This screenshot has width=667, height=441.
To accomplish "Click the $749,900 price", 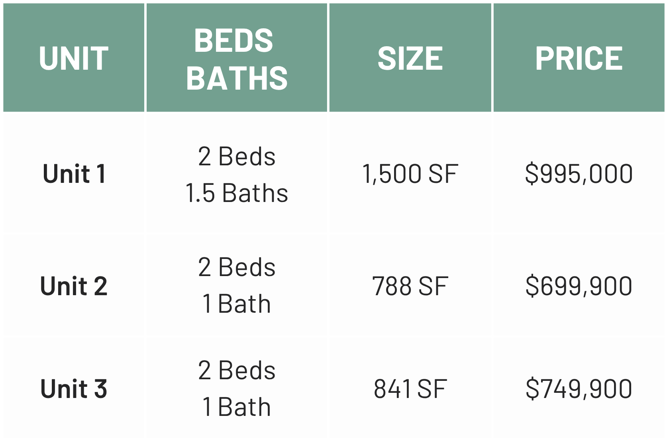I will click(x=579, y=388).
